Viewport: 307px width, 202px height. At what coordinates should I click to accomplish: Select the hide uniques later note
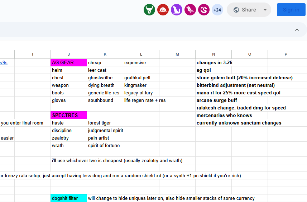[171, 198]
